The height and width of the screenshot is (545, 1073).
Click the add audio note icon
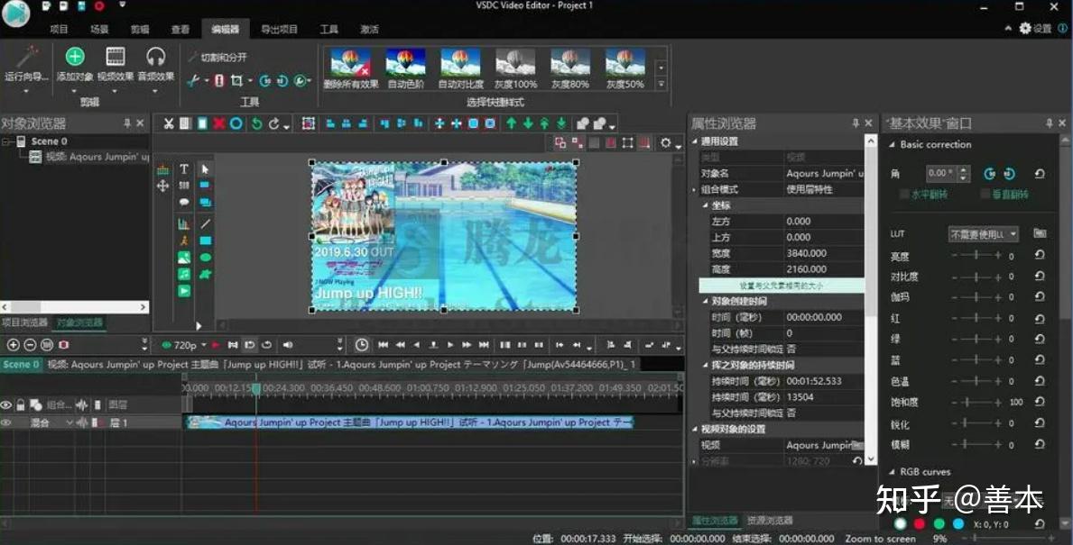[184, 274]
